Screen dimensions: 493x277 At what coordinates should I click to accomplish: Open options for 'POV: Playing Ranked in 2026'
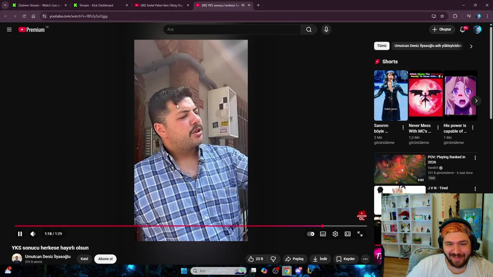coord(475,158)
